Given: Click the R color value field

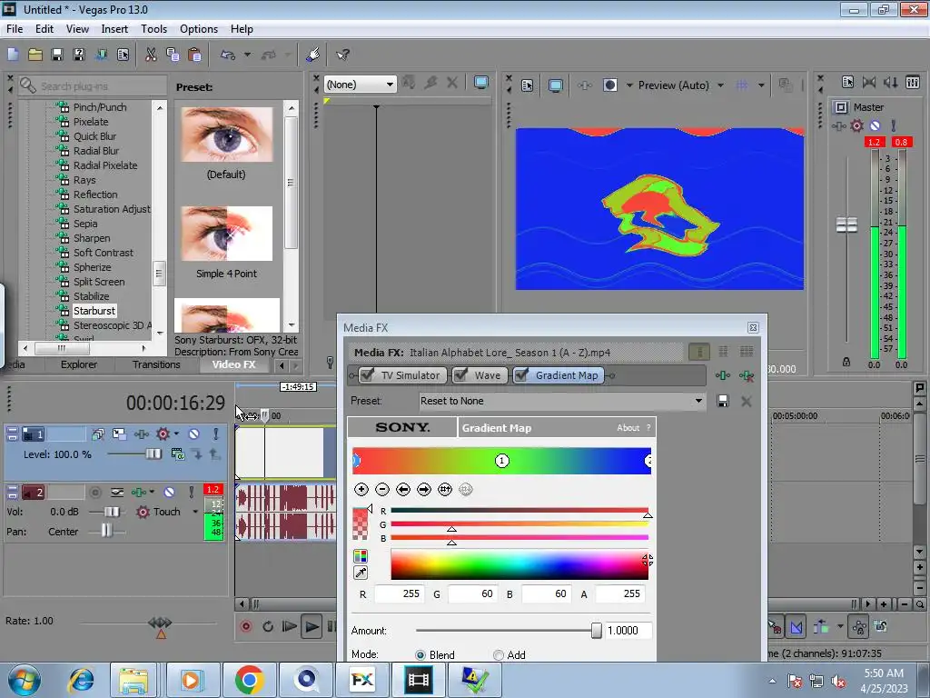Looking at the screenshot, I should [400, 594].
